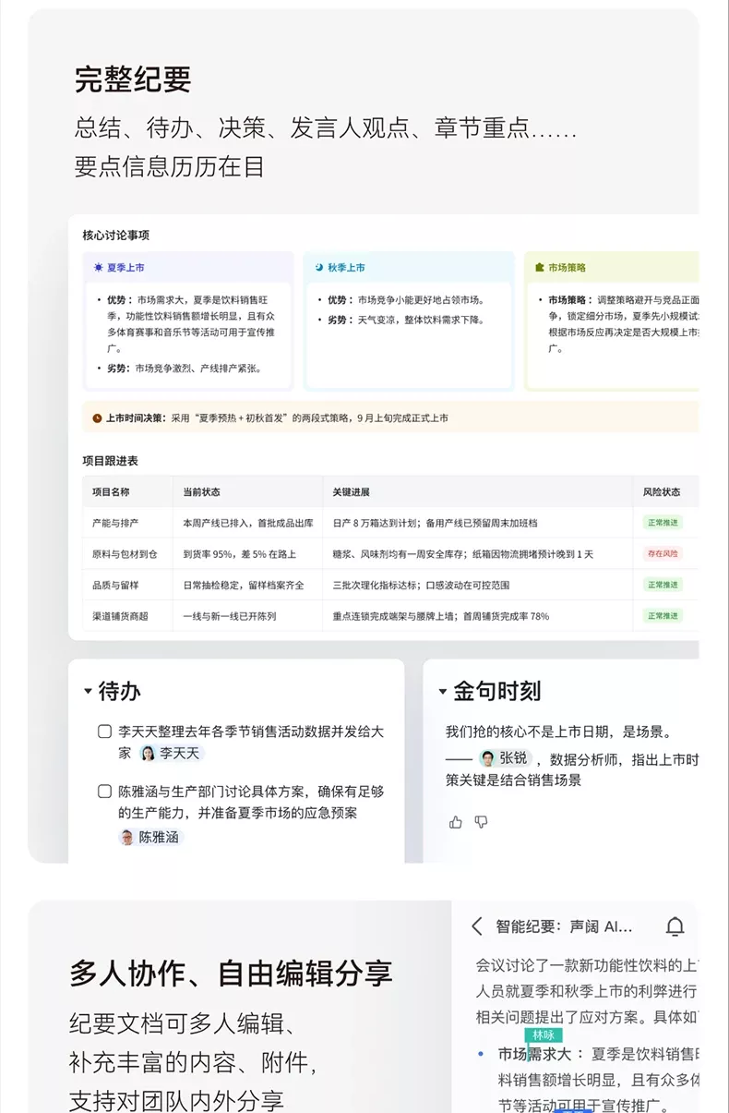Screen dimensions: 729x1113
Task: Click the thumbs-down icon under 金句时刻
Action: [x=481, y=822]
